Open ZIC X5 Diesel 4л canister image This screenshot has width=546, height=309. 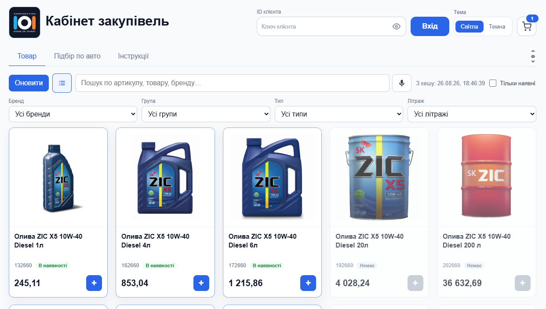click(x=165, y=177)
